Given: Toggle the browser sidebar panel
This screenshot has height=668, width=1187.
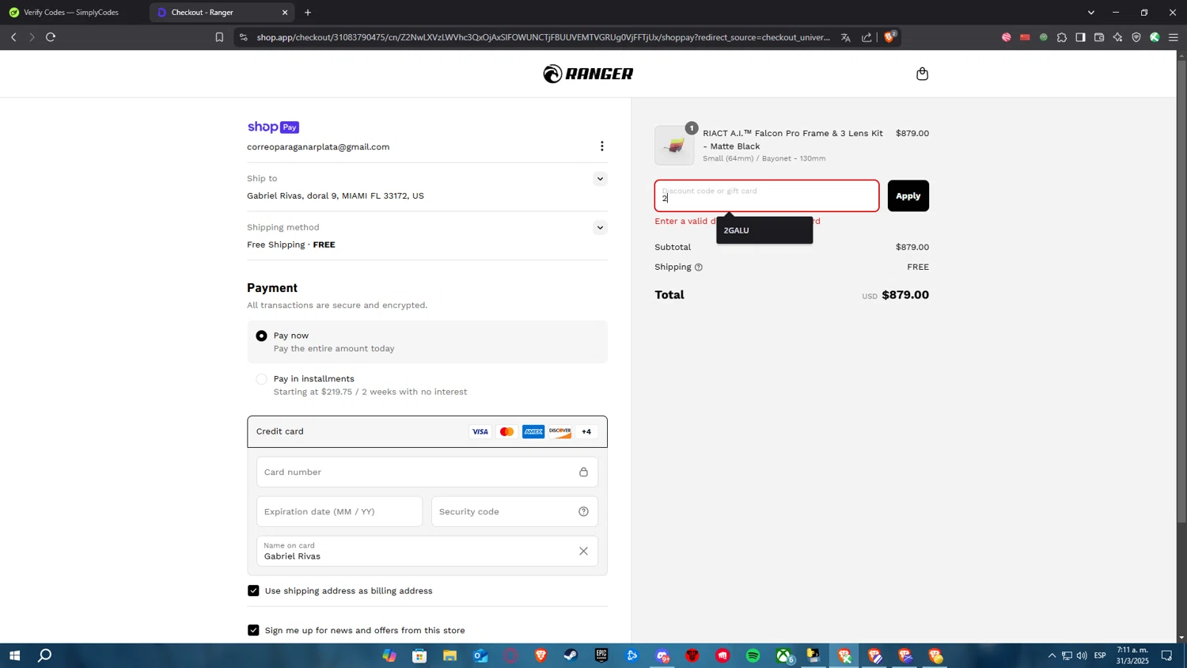Looking at the screenshot, I should pos(1080,37).
